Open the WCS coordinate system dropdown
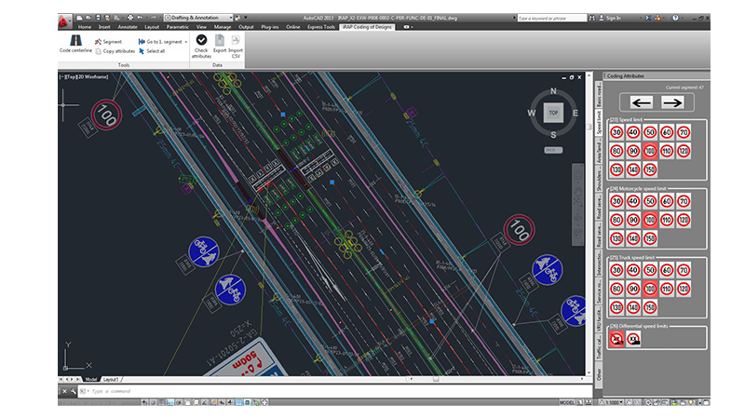The image size is (745, 419). click(x=553, y=150)
